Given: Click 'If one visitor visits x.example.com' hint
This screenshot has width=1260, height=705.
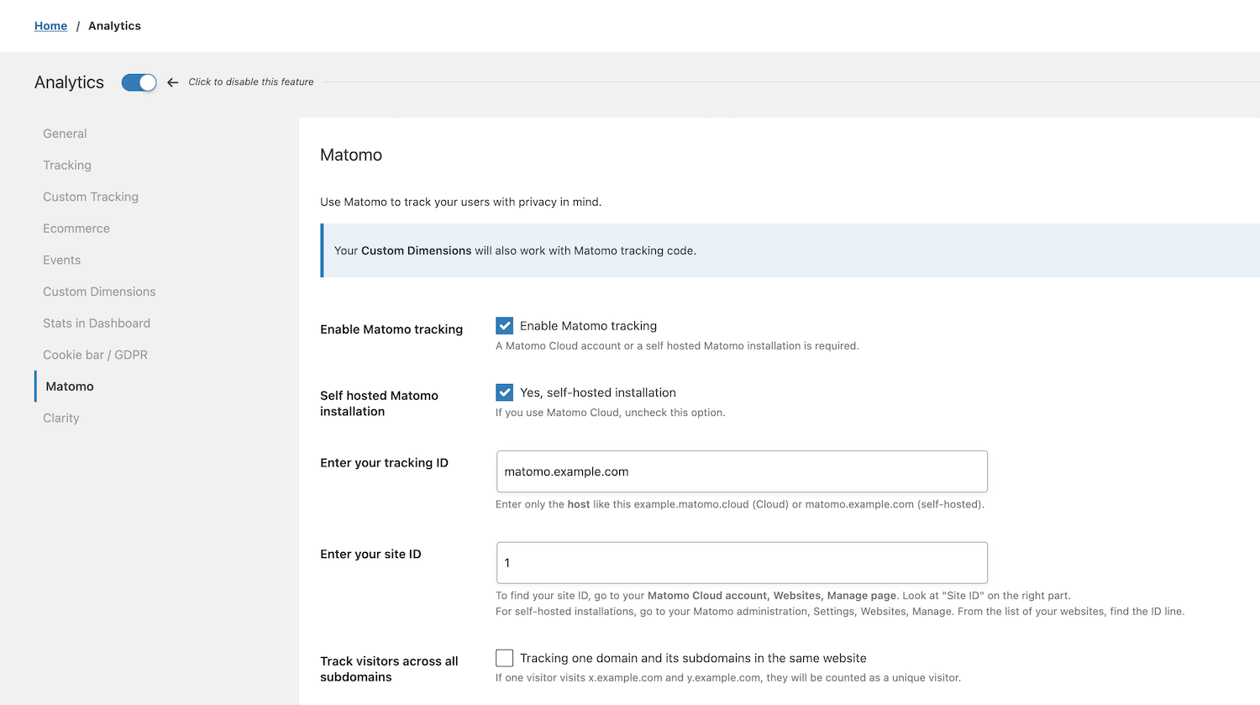Looking at the screenshot, I should click(728, 678).
